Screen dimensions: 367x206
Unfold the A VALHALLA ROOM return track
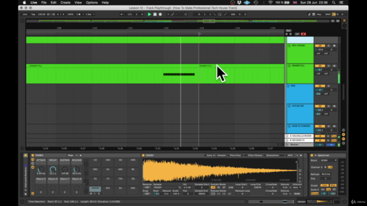(287, 136)
